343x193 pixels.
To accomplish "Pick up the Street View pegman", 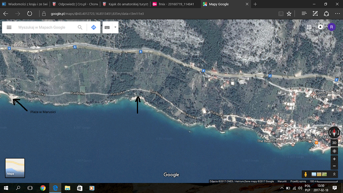I will tap(305, 174).
